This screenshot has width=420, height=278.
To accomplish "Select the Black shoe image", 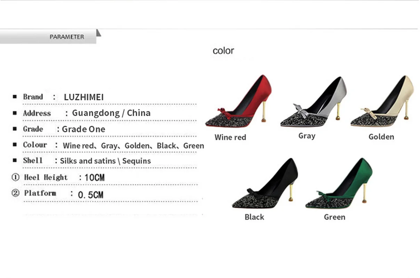I will coord(265,183).
